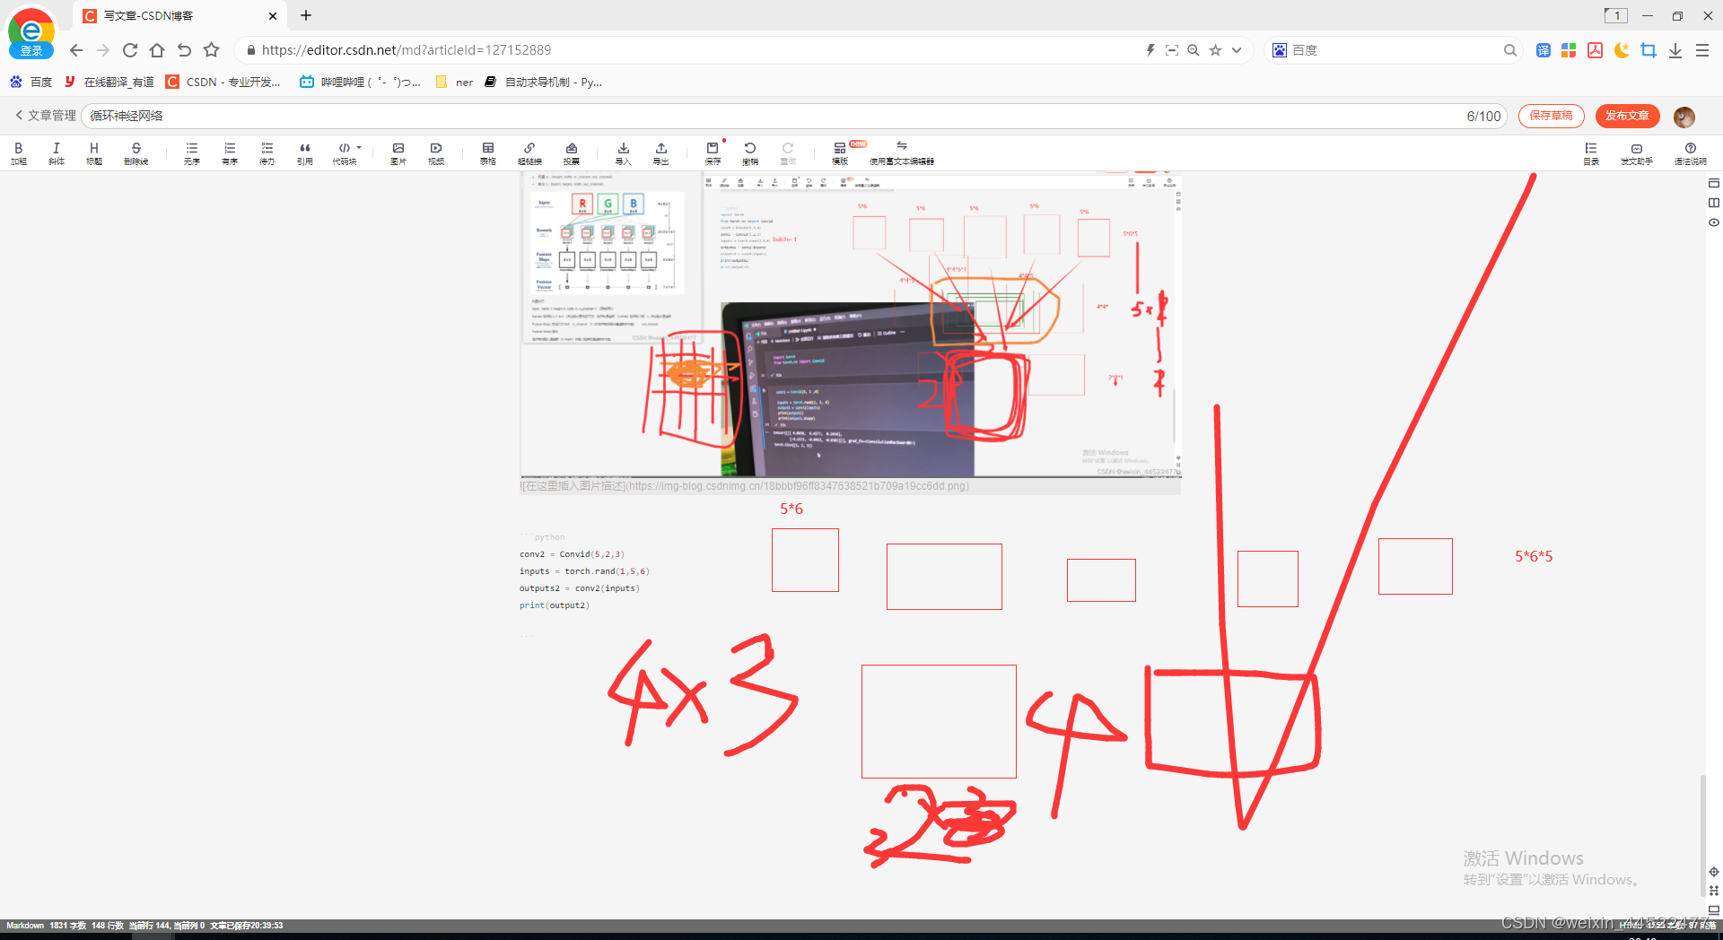The width and height of the screenshot is (1723, 940).
Task: Reload the current page
Action: pos(130,50)
